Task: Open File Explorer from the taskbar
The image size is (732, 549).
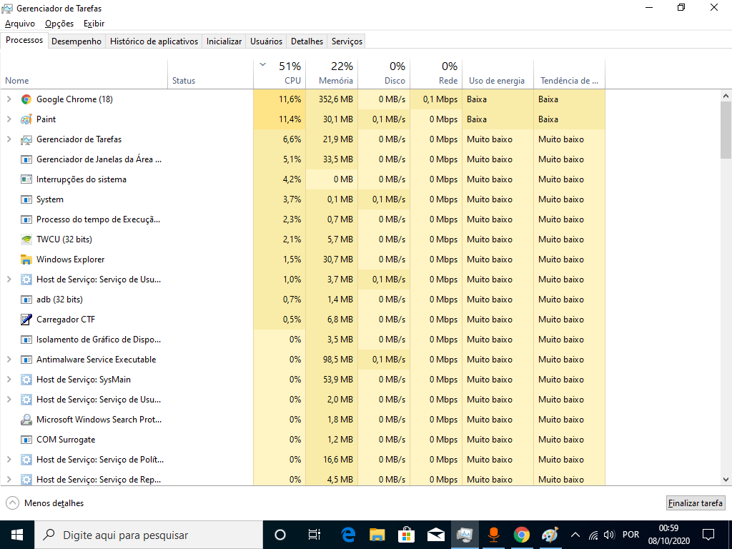Action: (x=377, y=535)
